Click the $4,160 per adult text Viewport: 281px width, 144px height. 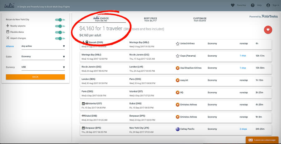click(x=90, y=35)
